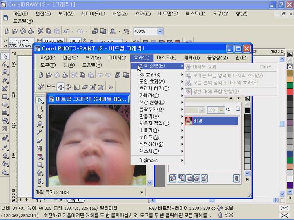Image resolution: width=294 pixels, height=220 pixels.
Task: Expand the 노이즈 submenu
Action: coord(158,137)
